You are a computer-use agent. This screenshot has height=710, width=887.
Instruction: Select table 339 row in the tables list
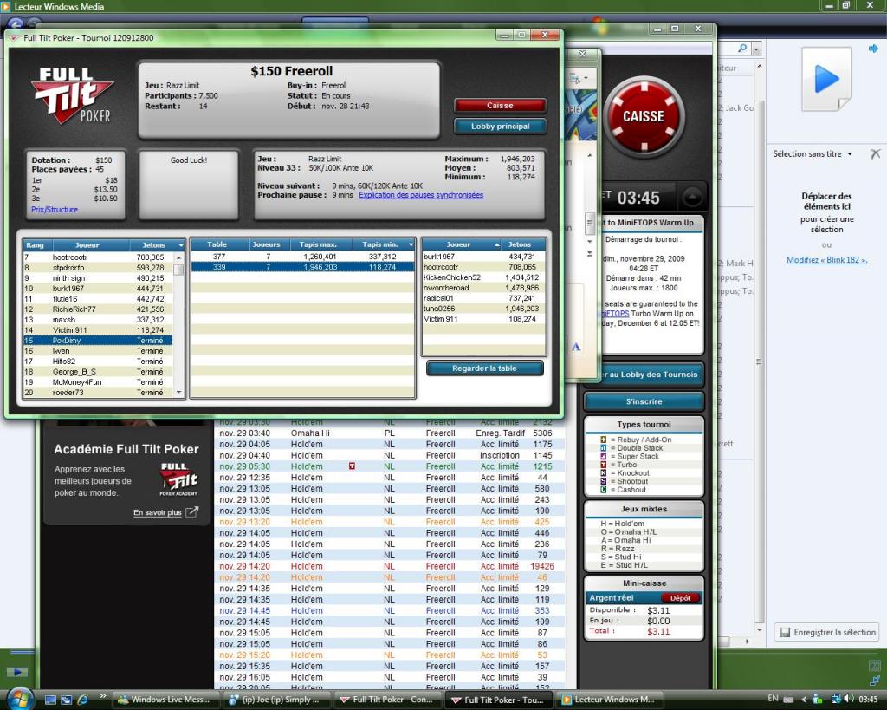(x=302, y=267)
